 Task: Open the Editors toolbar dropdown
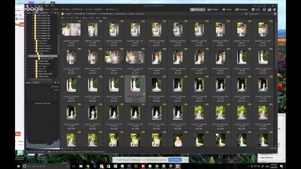coord(100,9)
